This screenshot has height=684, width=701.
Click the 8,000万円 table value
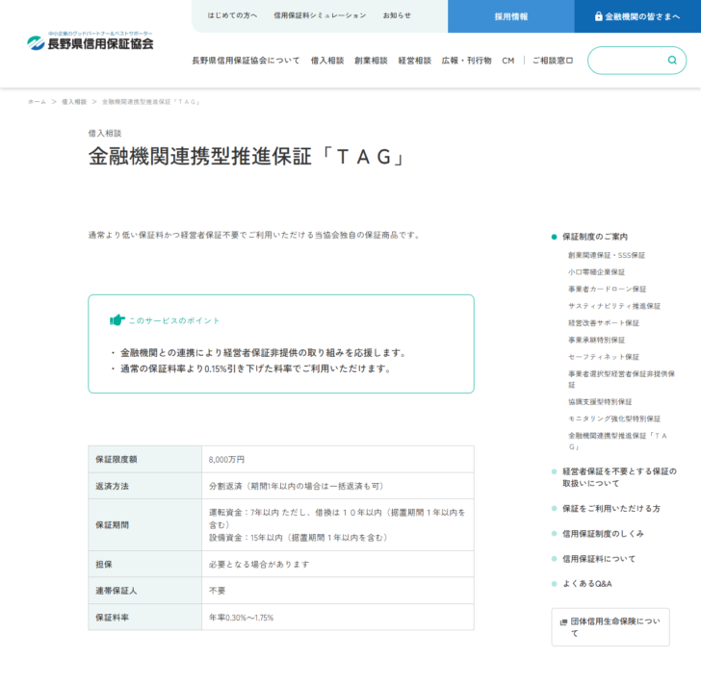[x=226, y=459]
